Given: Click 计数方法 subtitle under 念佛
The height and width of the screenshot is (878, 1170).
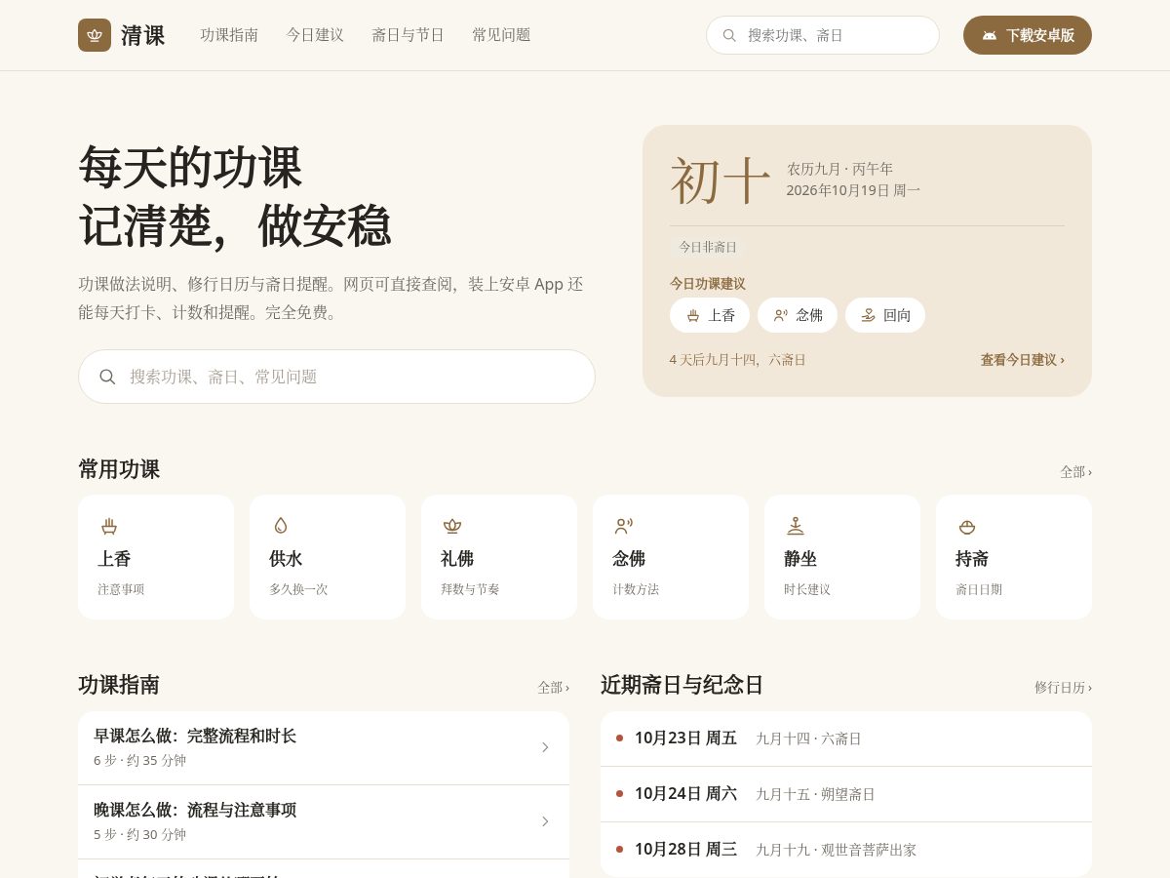Looking at the screenshot, I should click(x=636, y=589).
